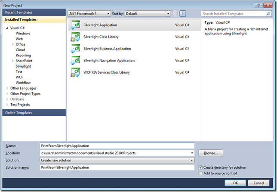
Task: Click the Browse... button
Action: [211, 153]
